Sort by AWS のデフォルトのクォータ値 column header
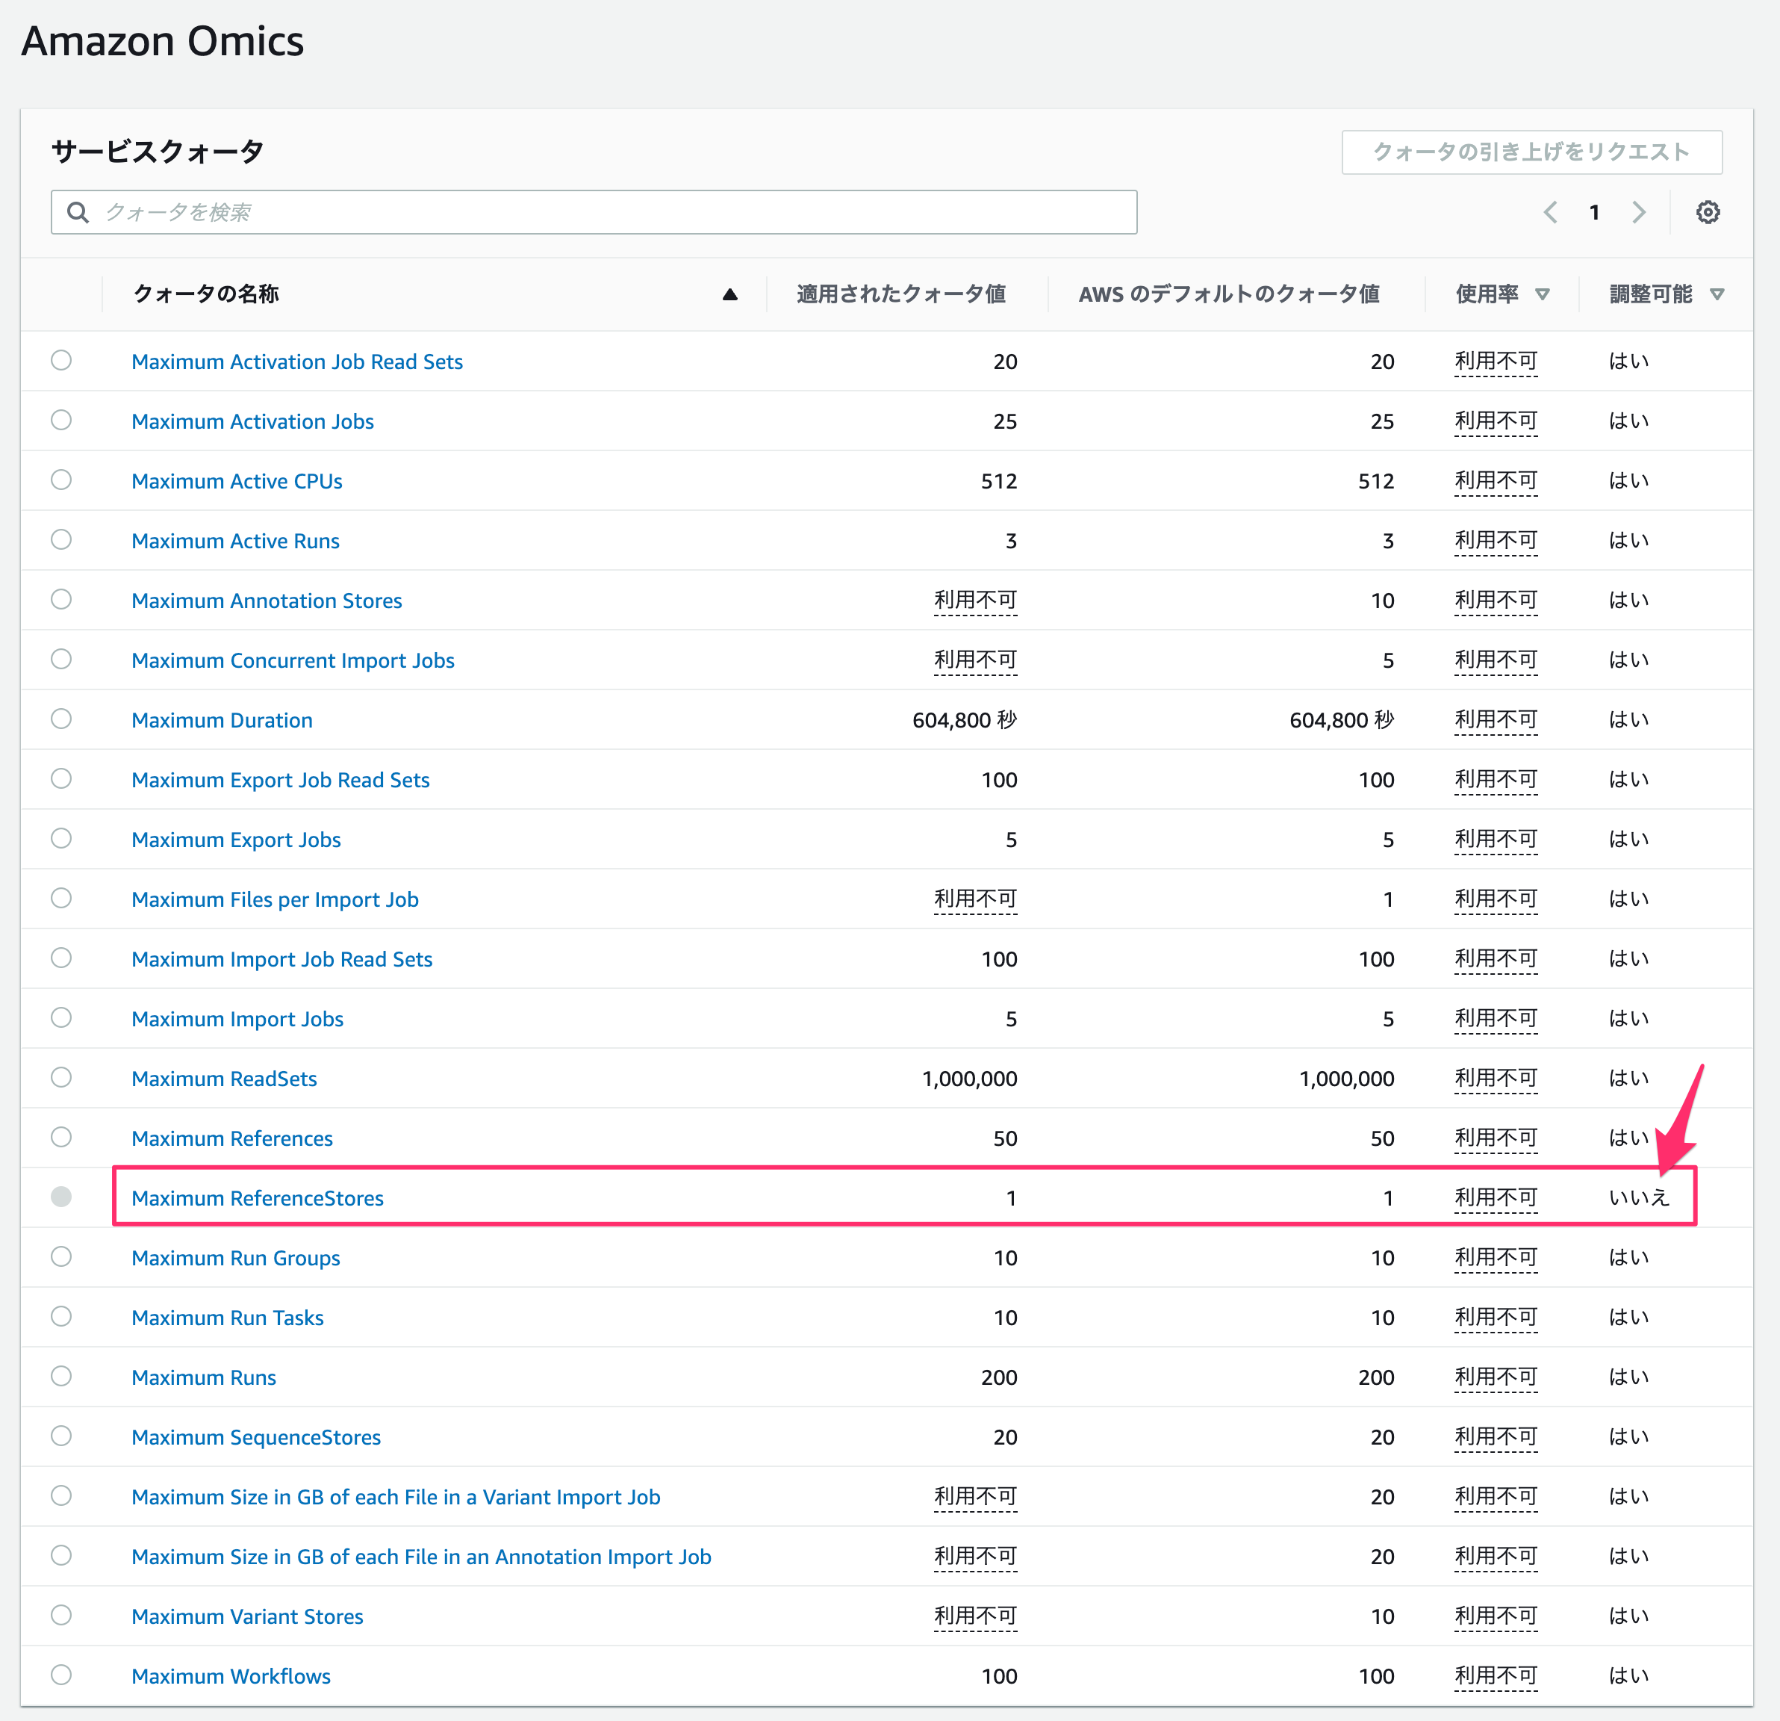The width and height of the screenshot is (1780, 1721). click(x=1229, y=294)
